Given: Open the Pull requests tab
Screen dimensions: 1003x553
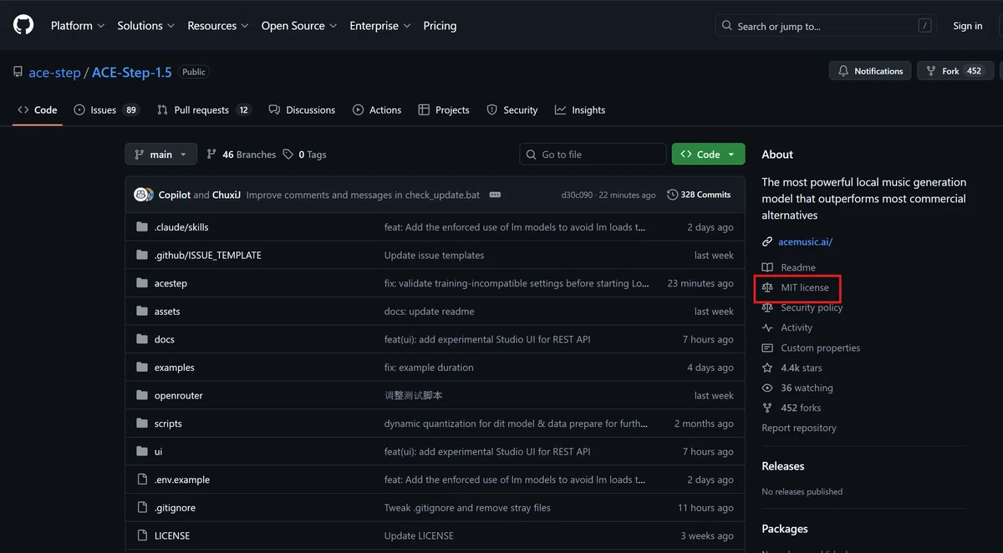Looking at the screenshot, I should click(205, 109).
